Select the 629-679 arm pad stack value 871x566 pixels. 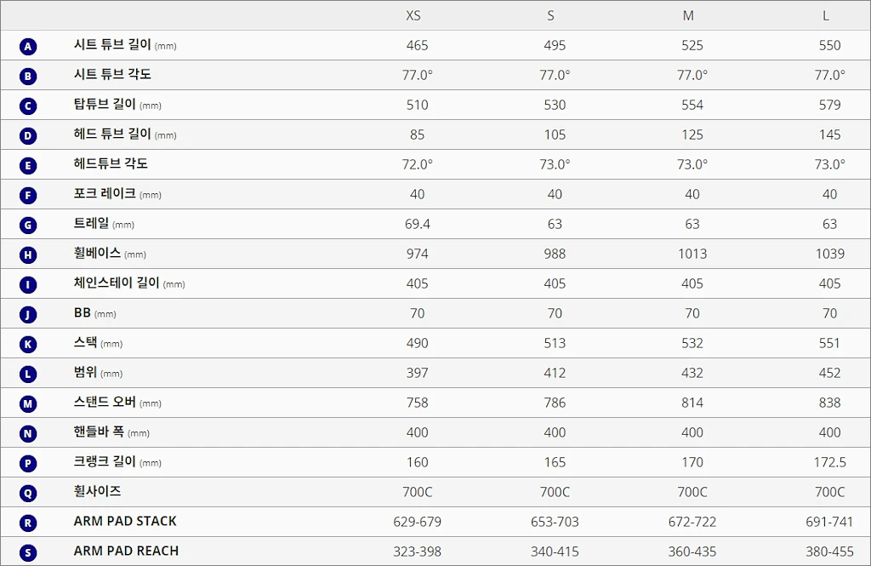(417, 522)
